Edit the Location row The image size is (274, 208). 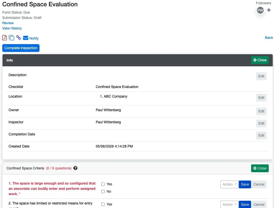click(261, 98)
